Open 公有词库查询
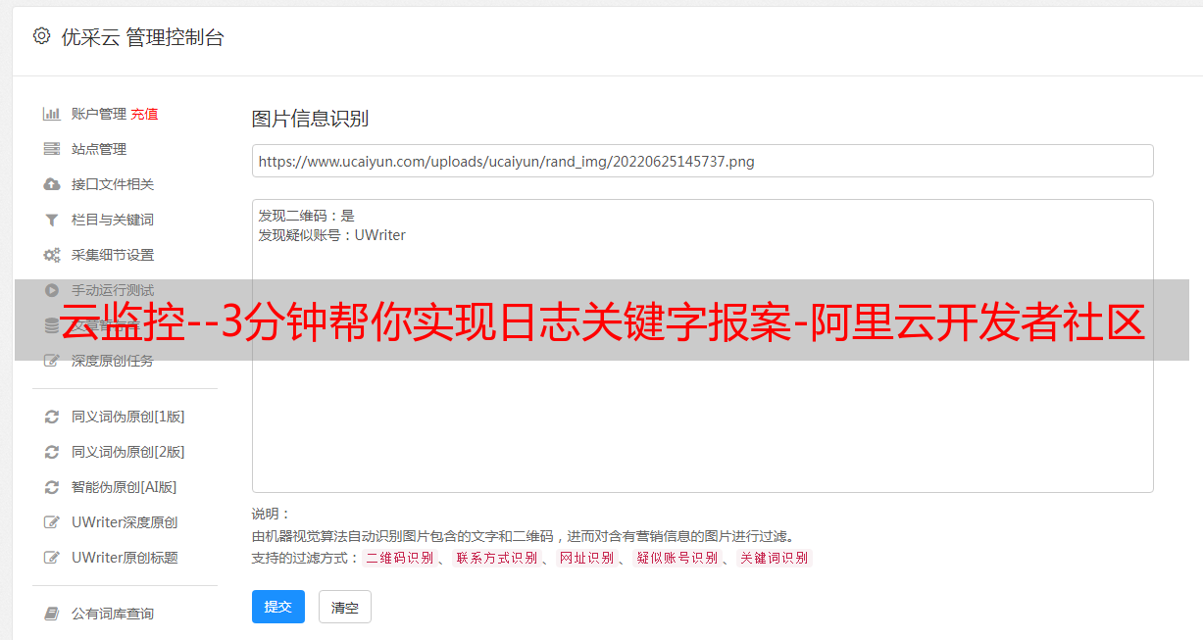The image size is (1203, 640). (113, 614)
